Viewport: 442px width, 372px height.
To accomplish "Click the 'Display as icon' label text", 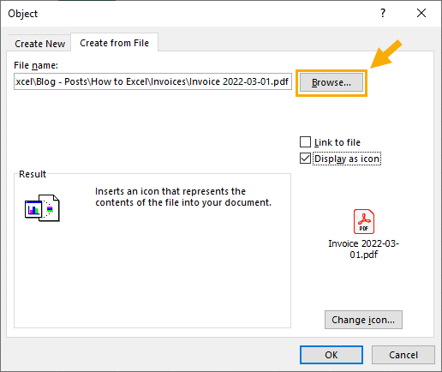I will coord(347,159).
